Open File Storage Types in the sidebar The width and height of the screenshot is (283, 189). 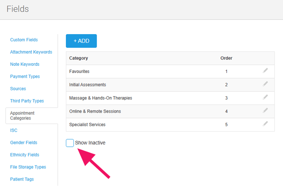click(x=28, y=167)
